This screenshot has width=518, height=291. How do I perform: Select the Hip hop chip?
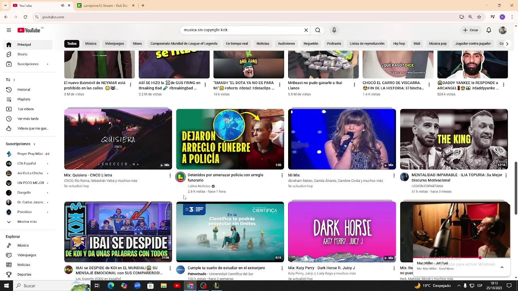pos(399,44)
